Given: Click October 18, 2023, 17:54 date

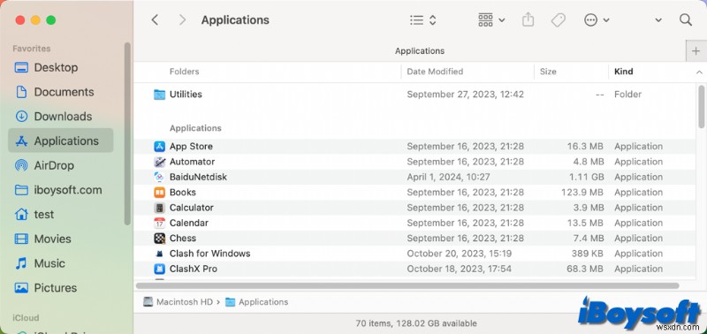Looking at the screenshot, I should (x=459, y=269).
